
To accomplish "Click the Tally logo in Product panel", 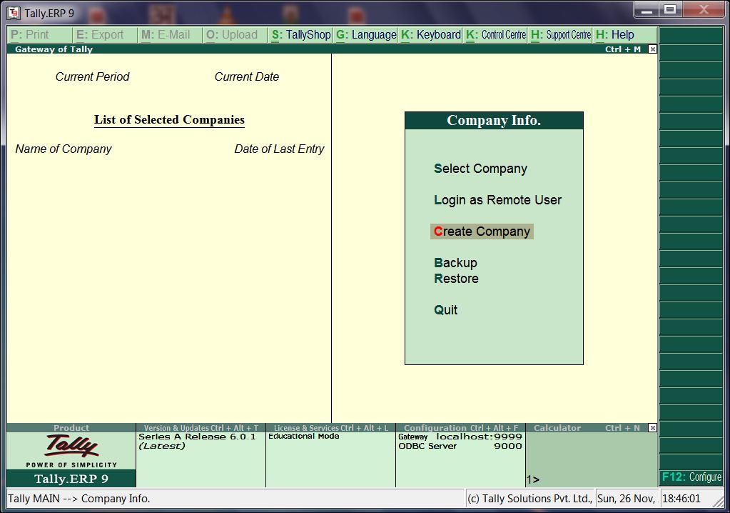I will (x=71, y=447).
